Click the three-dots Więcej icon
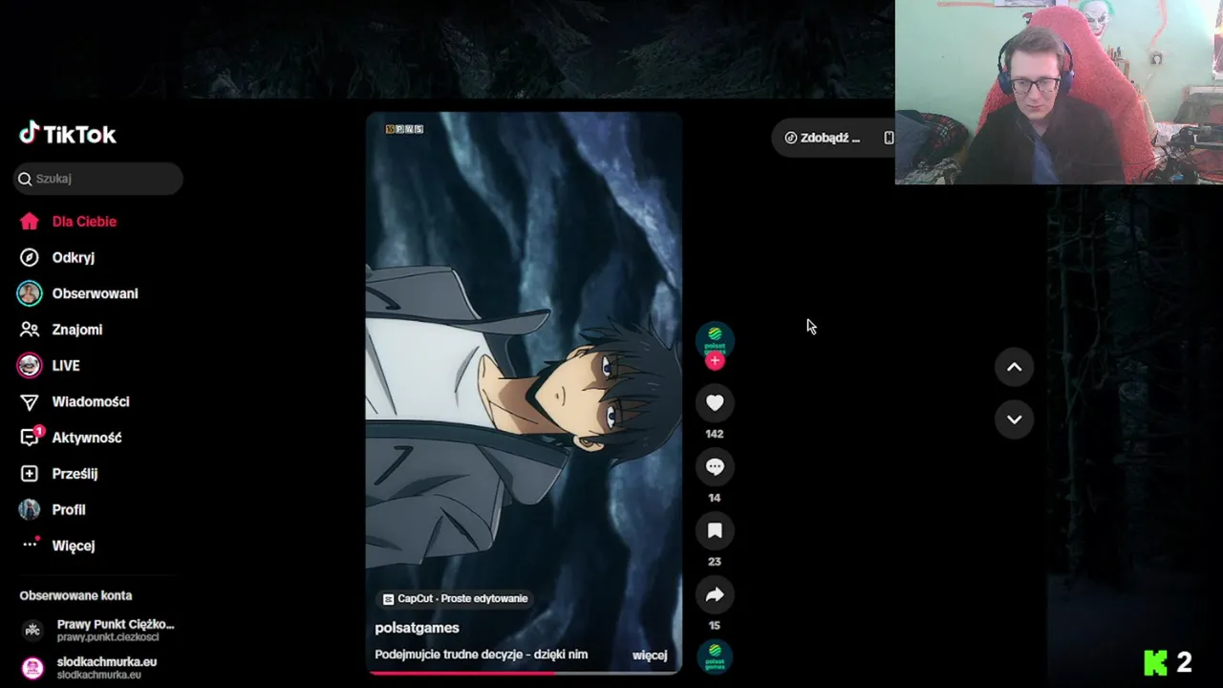Image resolution: width=1223 pixels, height=688 pixels. (31, 545)
